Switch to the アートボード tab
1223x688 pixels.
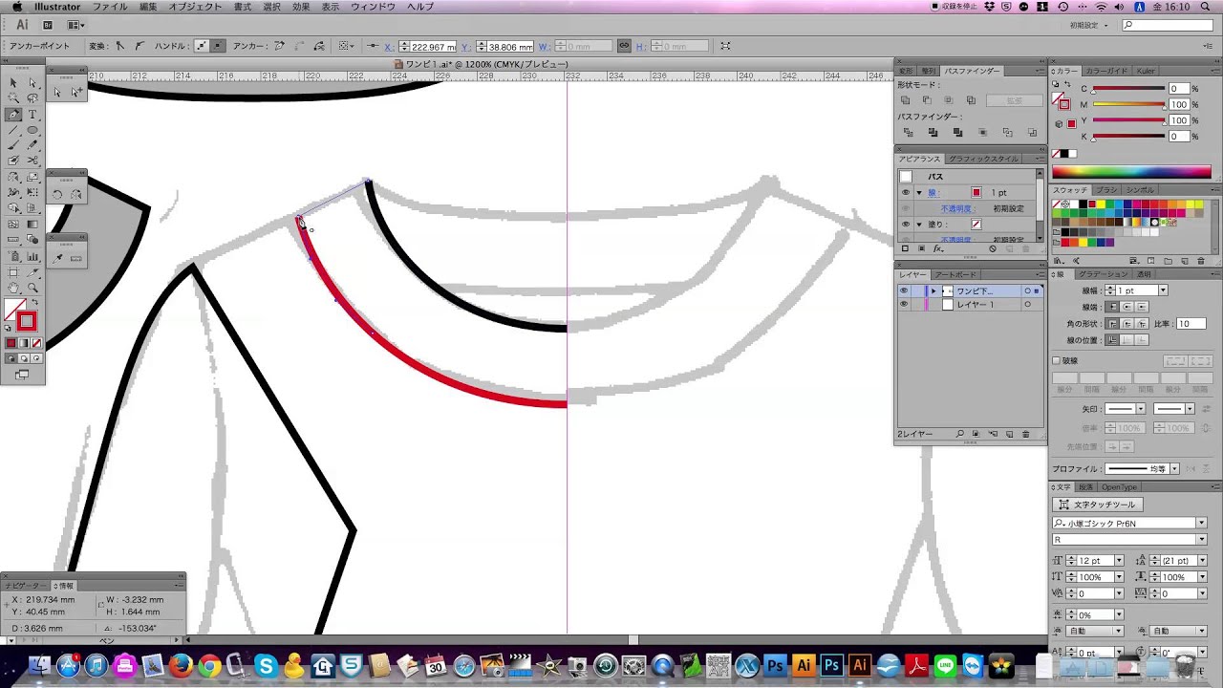(955, 274)
